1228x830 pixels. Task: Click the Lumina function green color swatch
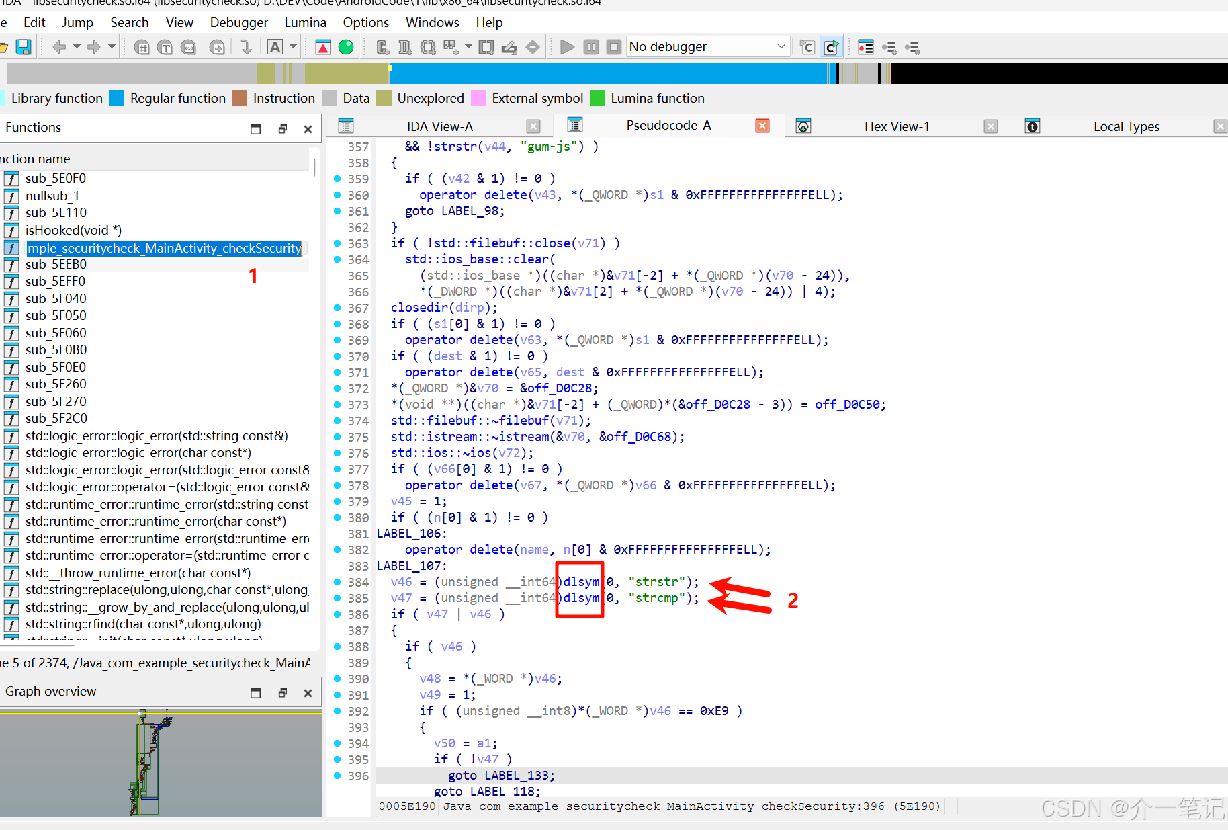click(x=597, y=98)
